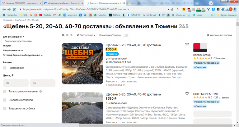Add ТАНДЕМ-ТМН listing to favorites
The image size is (239, 127).
pos(187,93)
